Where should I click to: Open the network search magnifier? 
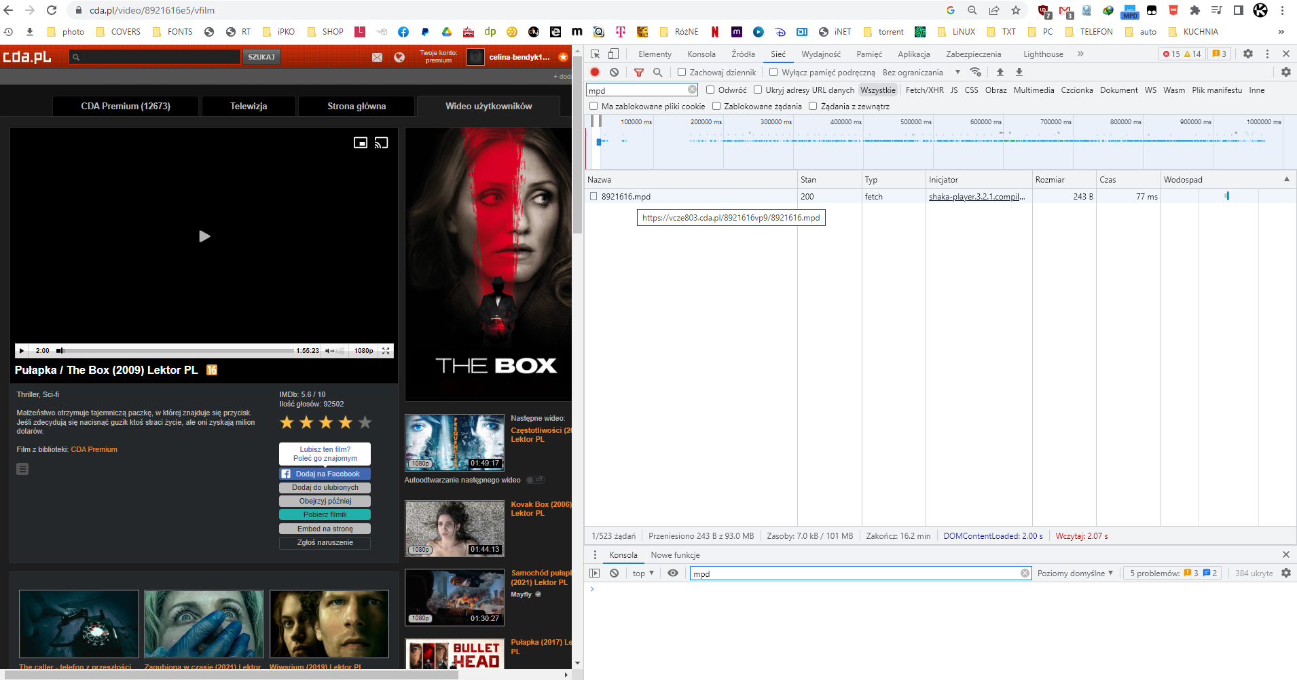click(x=657, y=72)
